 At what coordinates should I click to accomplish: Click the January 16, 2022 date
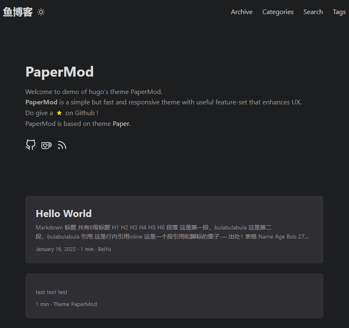pos(55,249)
